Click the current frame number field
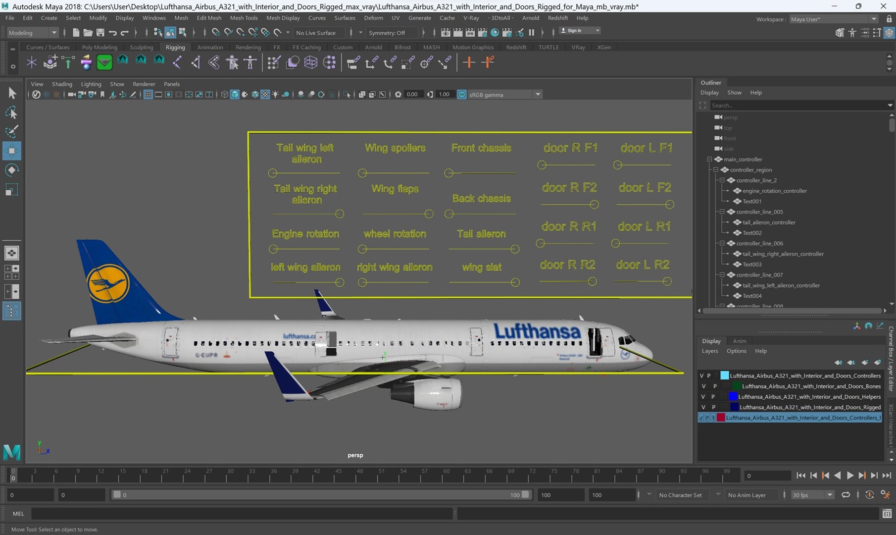Viewport: 896px width, 535px height. (x=767, y=476)
